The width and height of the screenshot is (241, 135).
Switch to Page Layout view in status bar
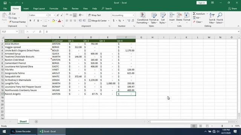pyautogui.click(x=200, y=126)
